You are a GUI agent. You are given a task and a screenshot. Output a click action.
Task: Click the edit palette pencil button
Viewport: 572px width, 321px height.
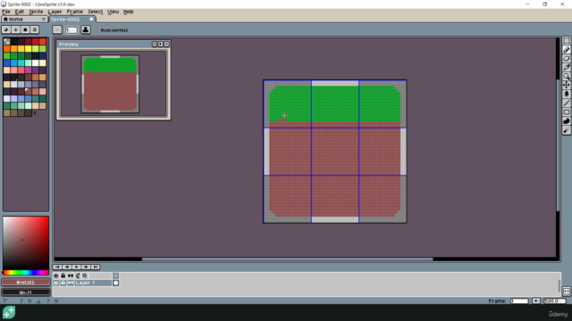tap(6, 29)
